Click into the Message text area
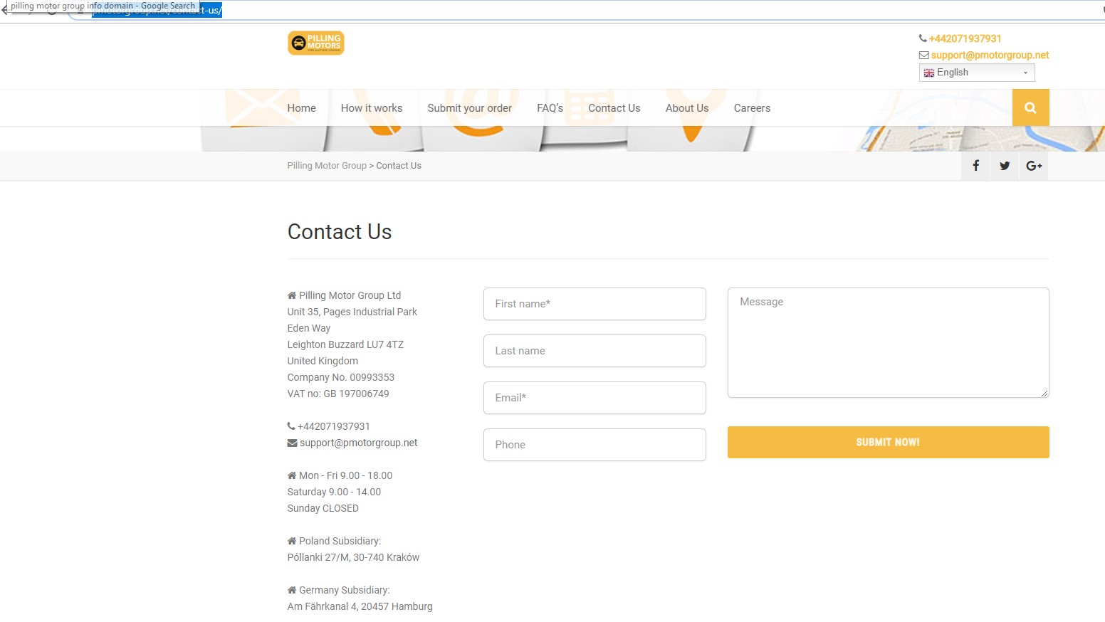1105x622 pixels. click(888, 342)
